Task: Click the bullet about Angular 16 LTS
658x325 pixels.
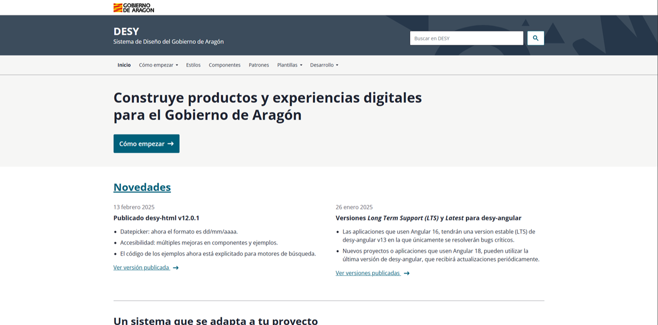Action: tap(439, 236)
